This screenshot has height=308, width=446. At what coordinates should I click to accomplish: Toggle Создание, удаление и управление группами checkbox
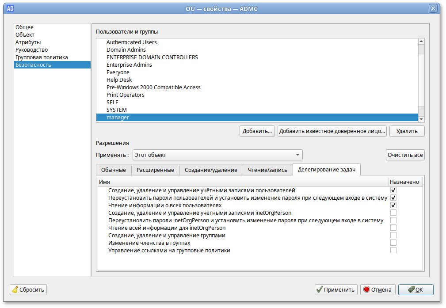point(393,236)
